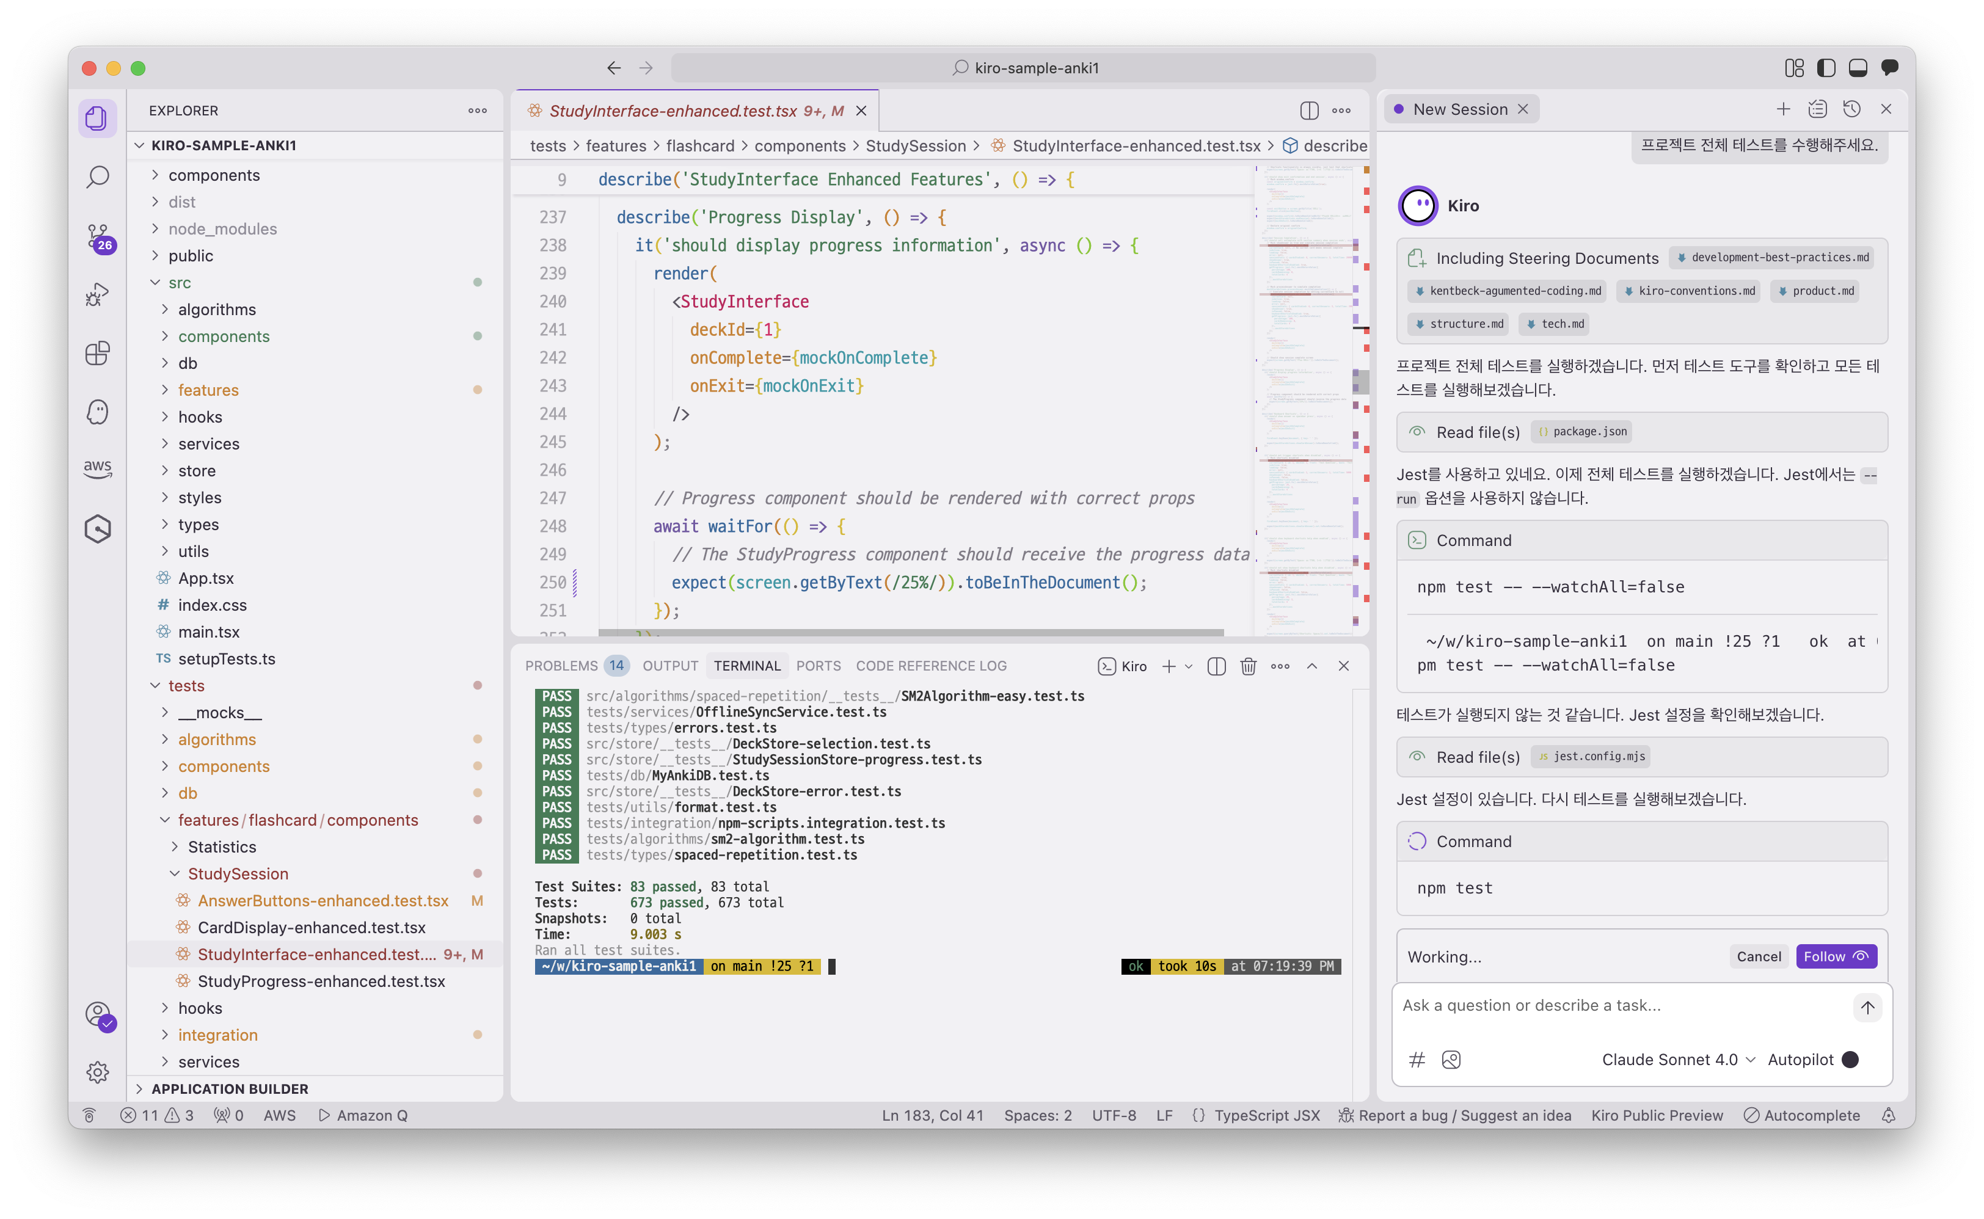Click the editor horizontal scrollbar

click(911, 633)
